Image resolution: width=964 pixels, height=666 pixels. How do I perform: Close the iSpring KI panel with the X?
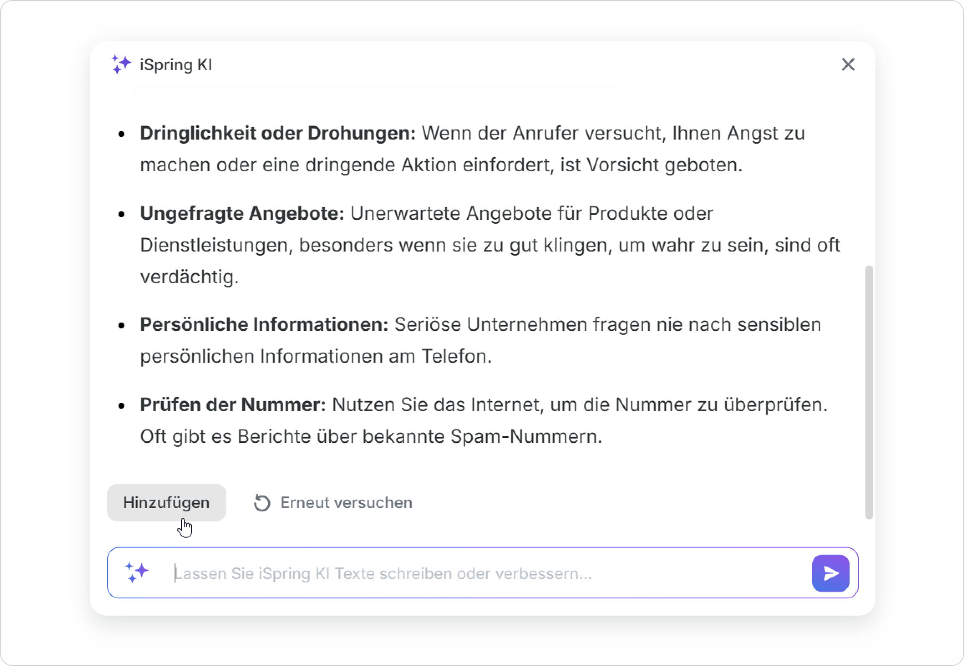(x=848, y=65)
